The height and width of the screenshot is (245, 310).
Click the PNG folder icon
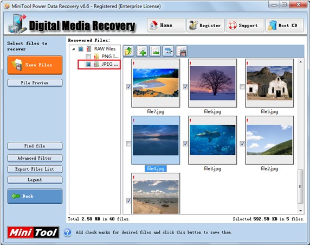pos(96,56)
